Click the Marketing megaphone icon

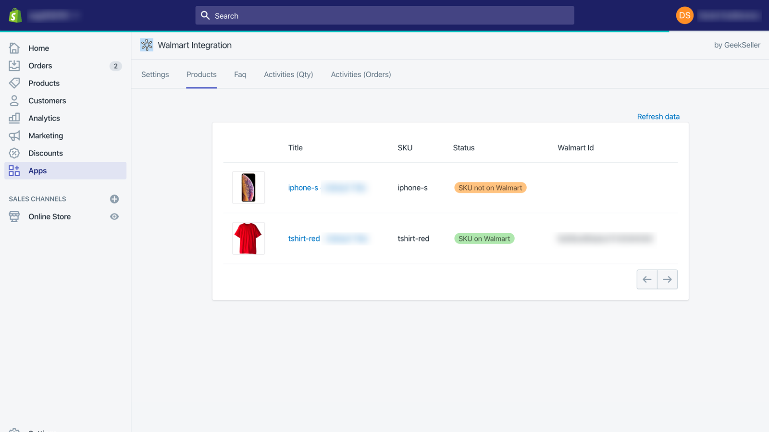click(x=14, y=136)
